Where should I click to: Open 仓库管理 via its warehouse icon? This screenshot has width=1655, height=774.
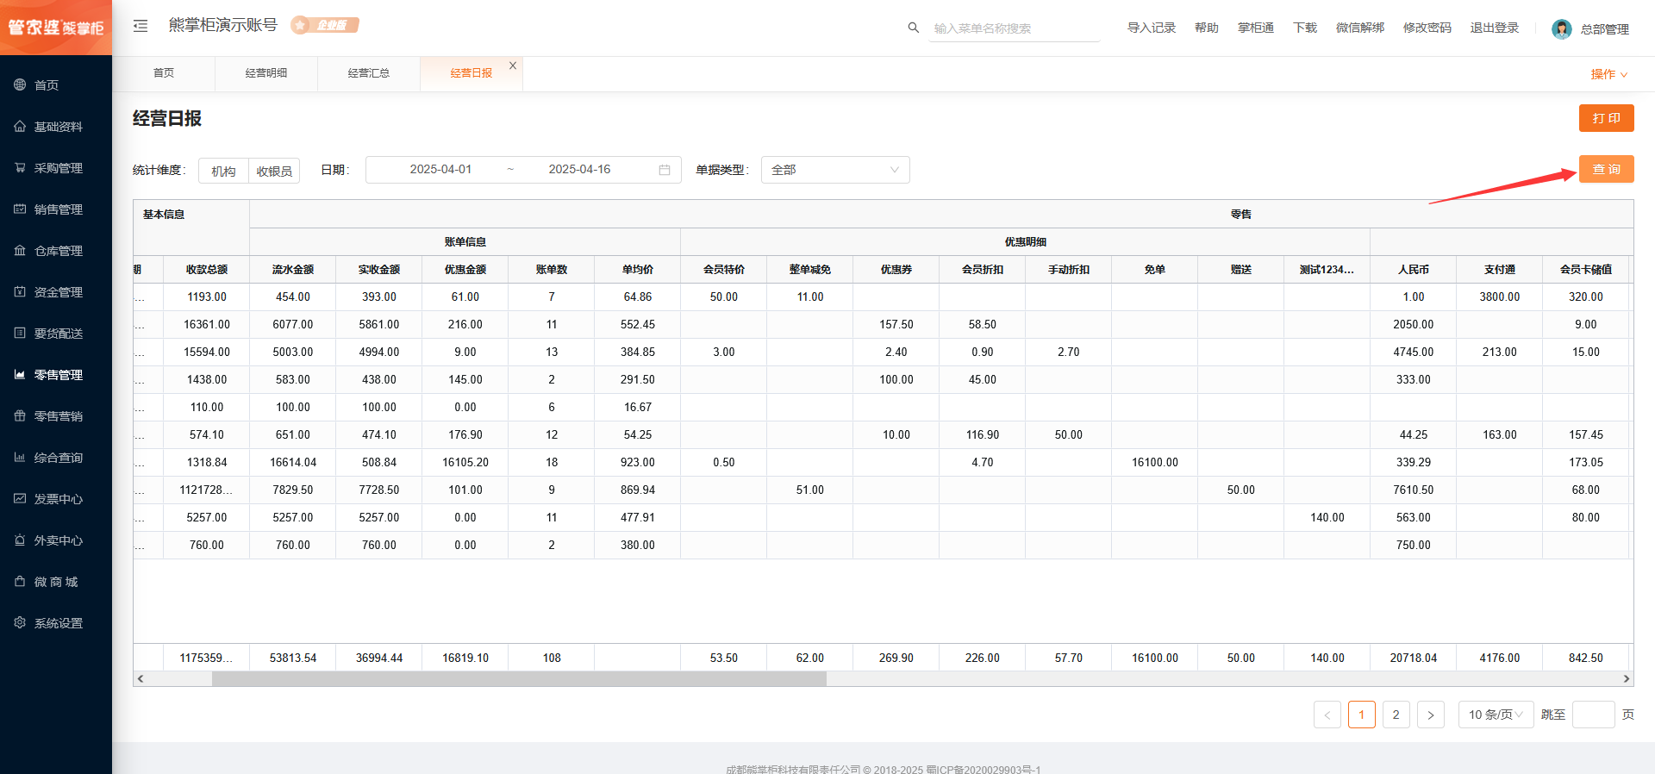click(x=20, y=251)
